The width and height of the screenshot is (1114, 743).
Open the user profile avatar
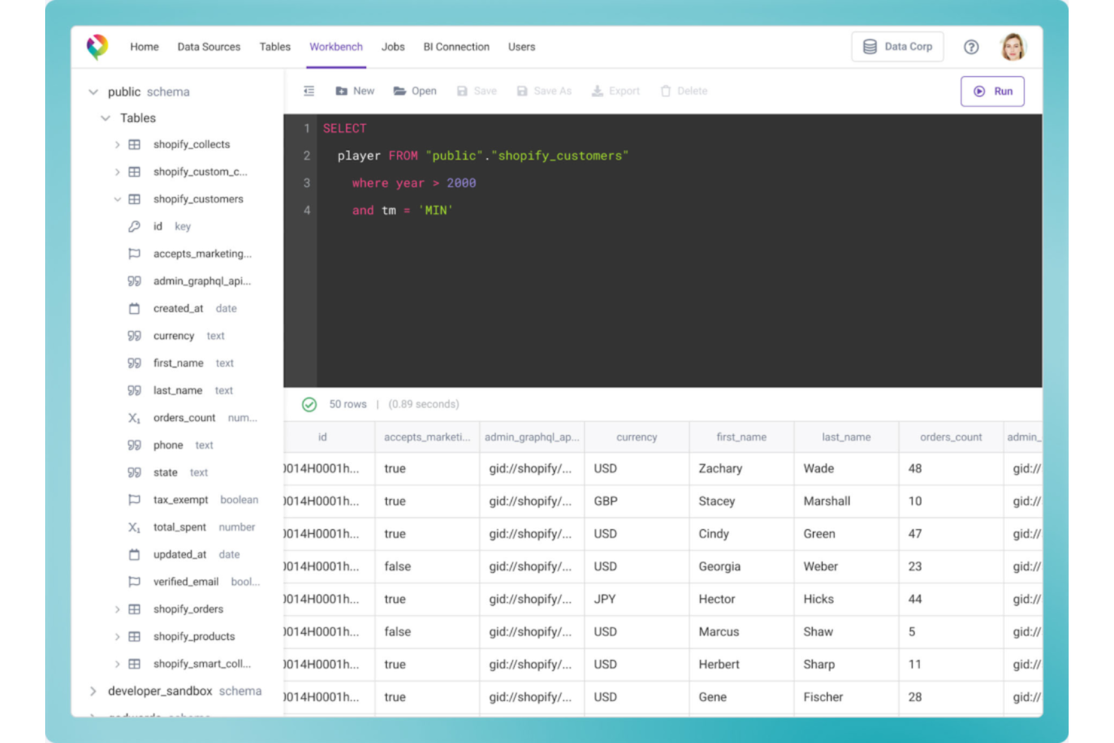[x=1013, y=47]
